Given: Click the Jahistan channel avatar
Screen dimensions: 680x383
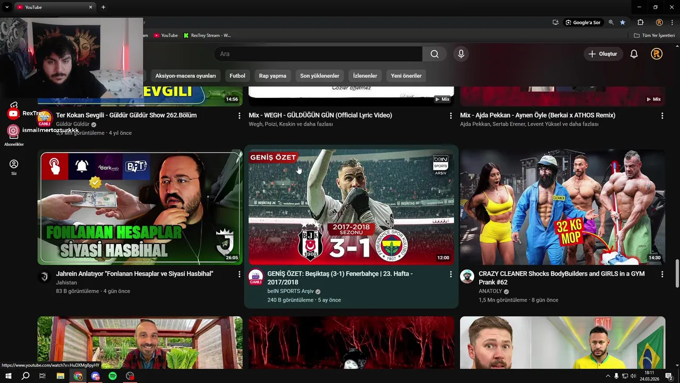Looking at the screenshot, I should (x=45, y=277).
